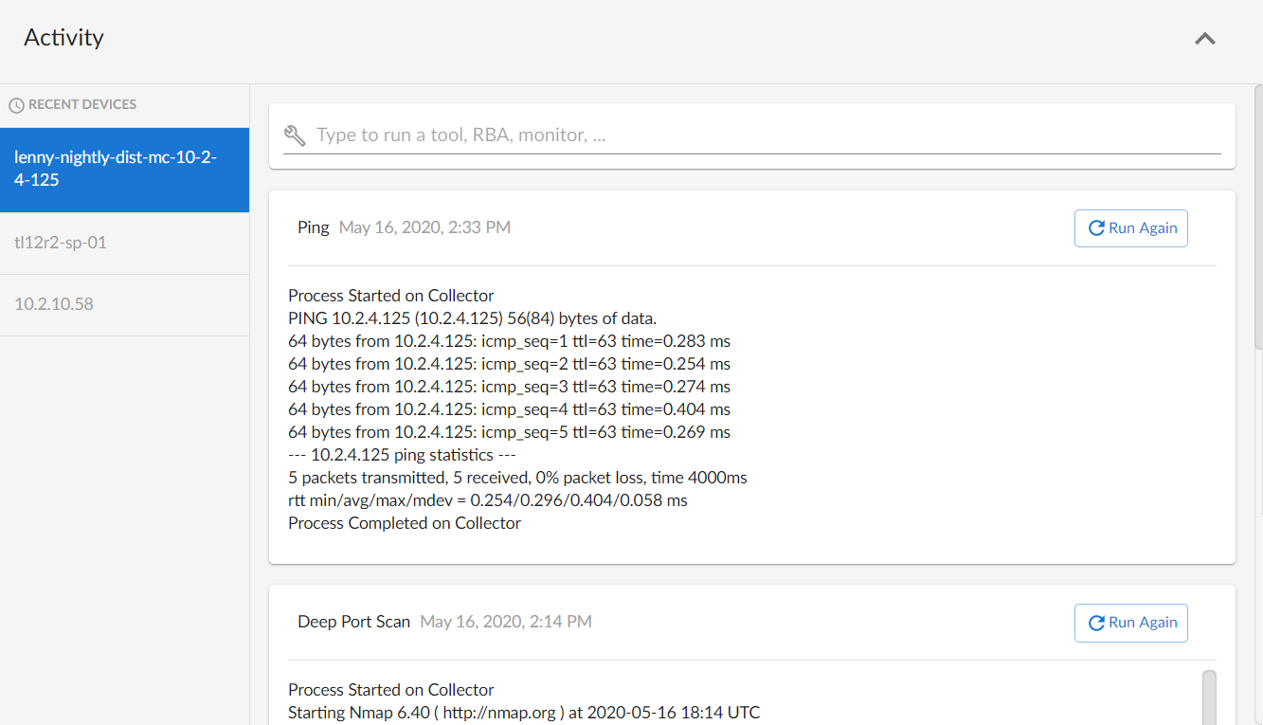Screen dimensions: 1263x725
Task: Click the refresh icon on Deep Port Scan's Run Again
Action: [x=1096, y=623]
